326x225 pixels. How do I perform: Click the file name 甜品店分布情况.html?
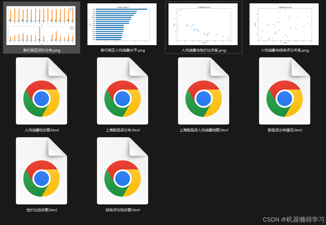coord(285,130)
